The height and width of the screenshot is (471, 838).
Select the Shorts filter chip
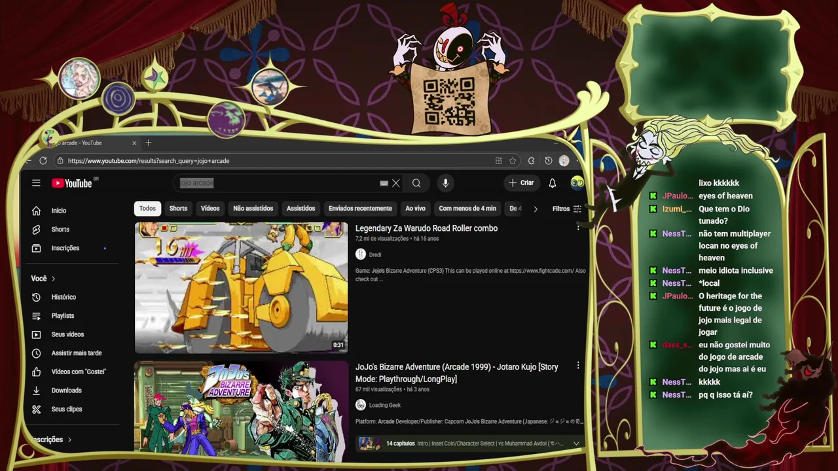coord(178,209)
